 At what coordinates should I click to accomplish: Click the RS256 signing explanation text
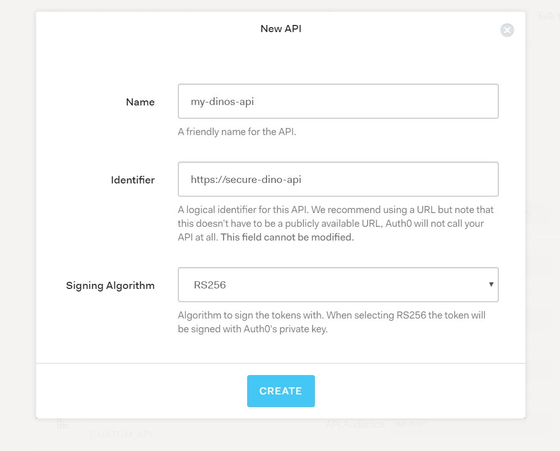pyautogui.click(x=331, y=322)
